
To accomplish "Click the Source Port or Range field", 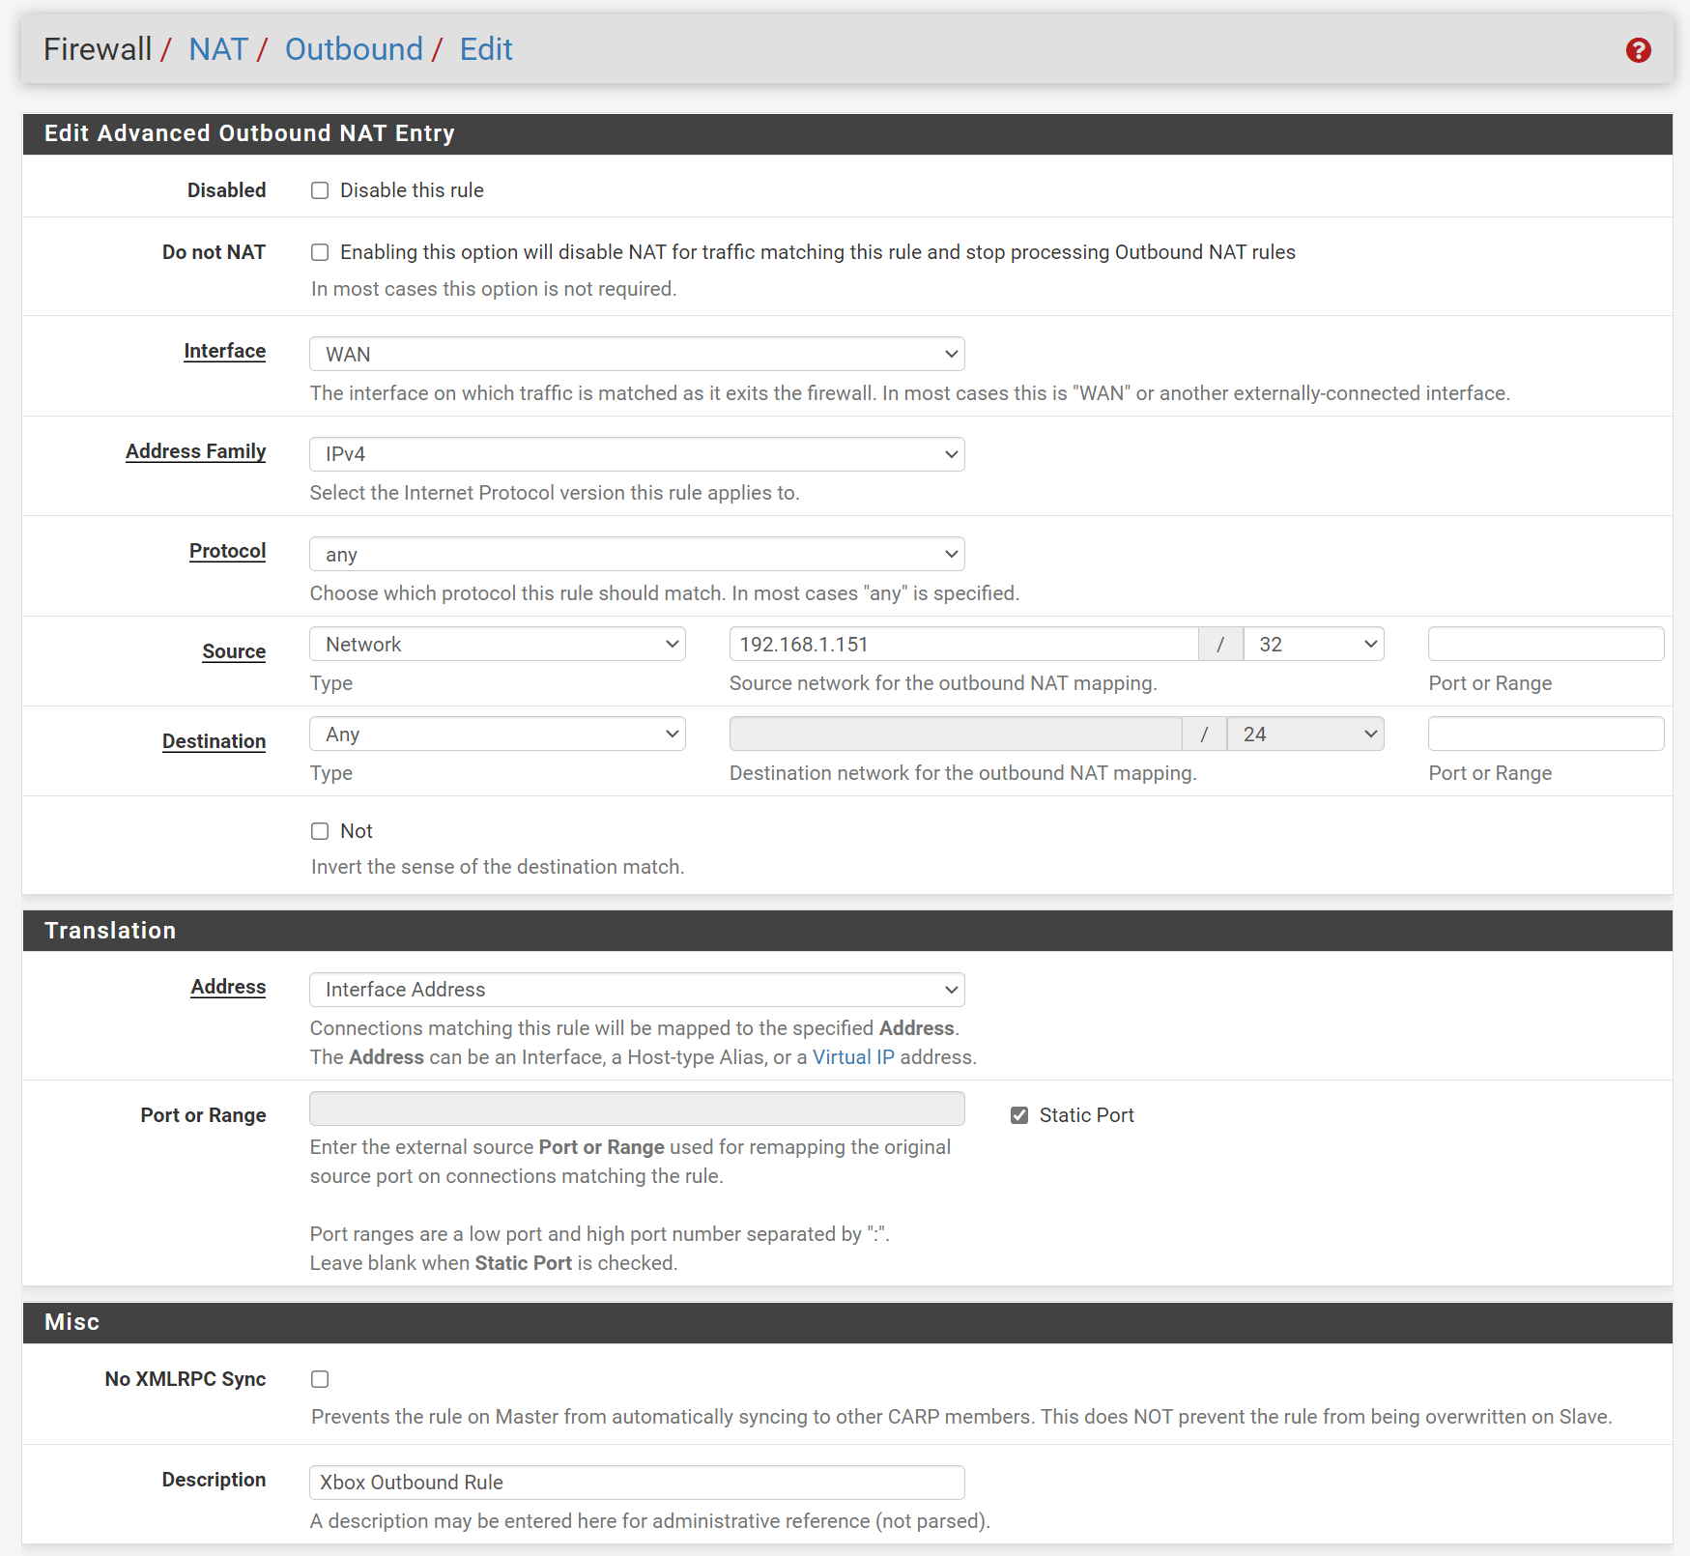I will 1545,645.
